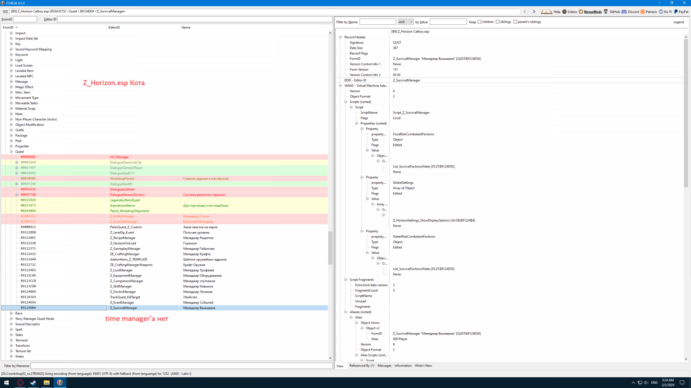Screen dimensions: 691x388
Task: Click the PayPal icon
Action: click(676, 11)
